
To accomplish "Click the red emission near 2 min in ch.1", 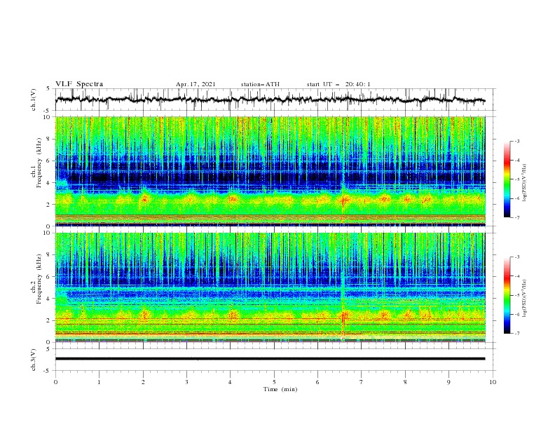I will (144, 199).
